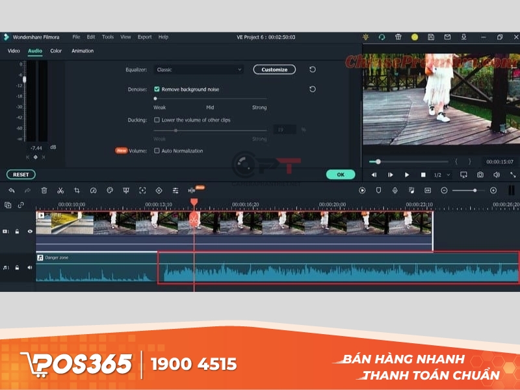Open the Export menu
The height and width of the screenshot is (390, 520).
click(x=144, y=37)
